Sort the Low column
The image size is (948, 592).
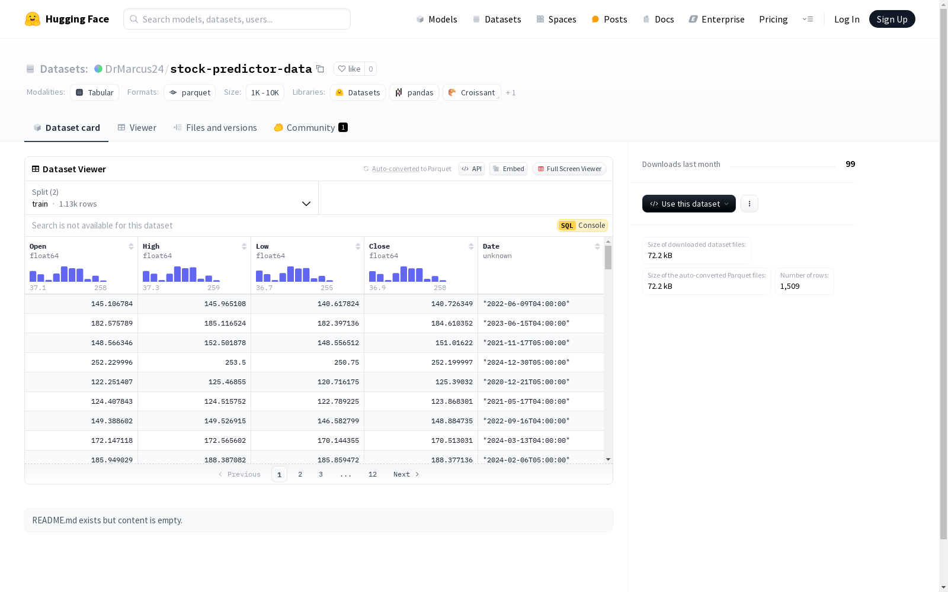358,246
